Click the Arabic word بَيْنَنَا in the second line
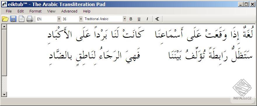 tap(175, 55)
